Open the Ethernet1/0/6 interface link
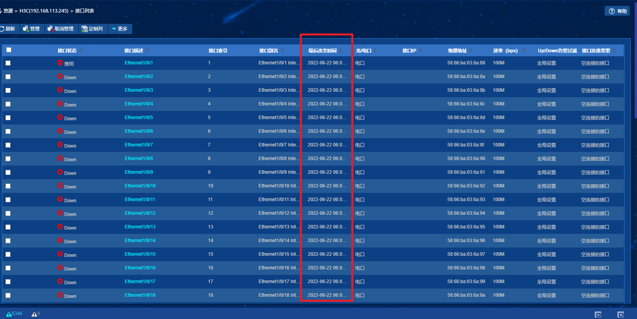This screenshot has height=319, width=637. pos(139,131)
